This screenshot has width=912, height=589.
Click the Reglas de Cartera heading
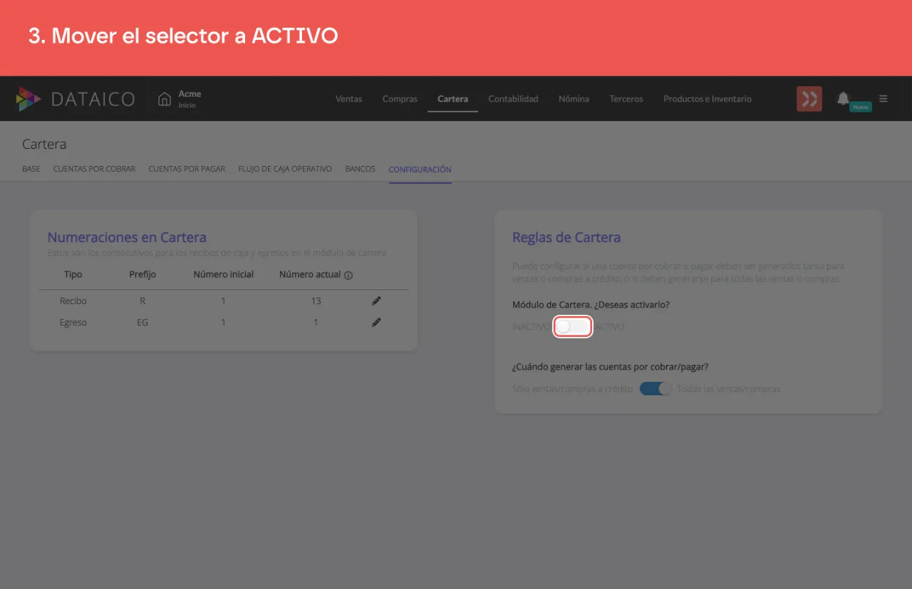point(566,237)
